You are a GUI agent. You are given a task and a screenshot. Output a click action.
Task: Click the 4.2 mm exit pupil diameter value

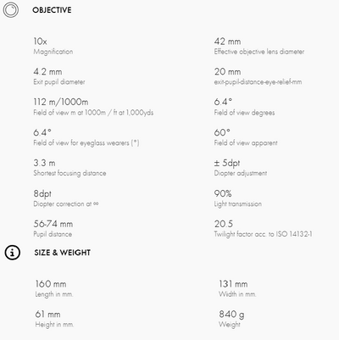click(47, 72)
